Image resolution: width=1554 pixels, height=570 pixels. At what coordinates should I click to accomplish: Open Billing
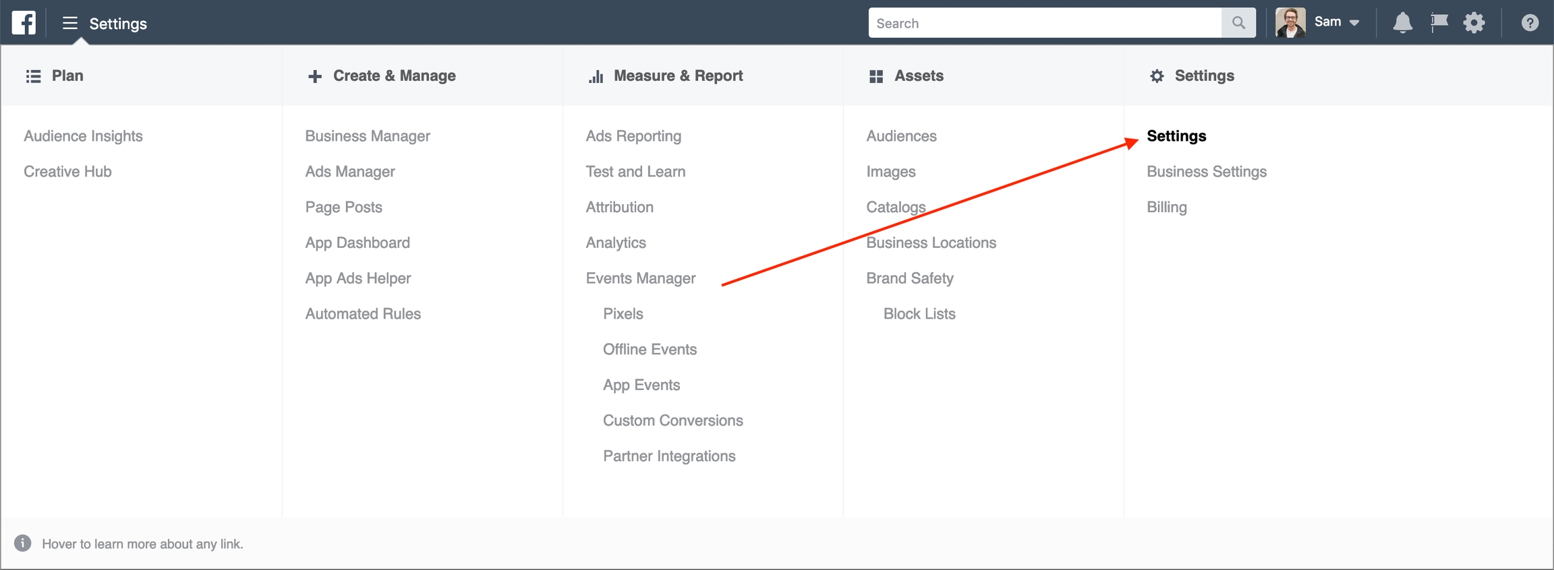[x=1167, y=207]
